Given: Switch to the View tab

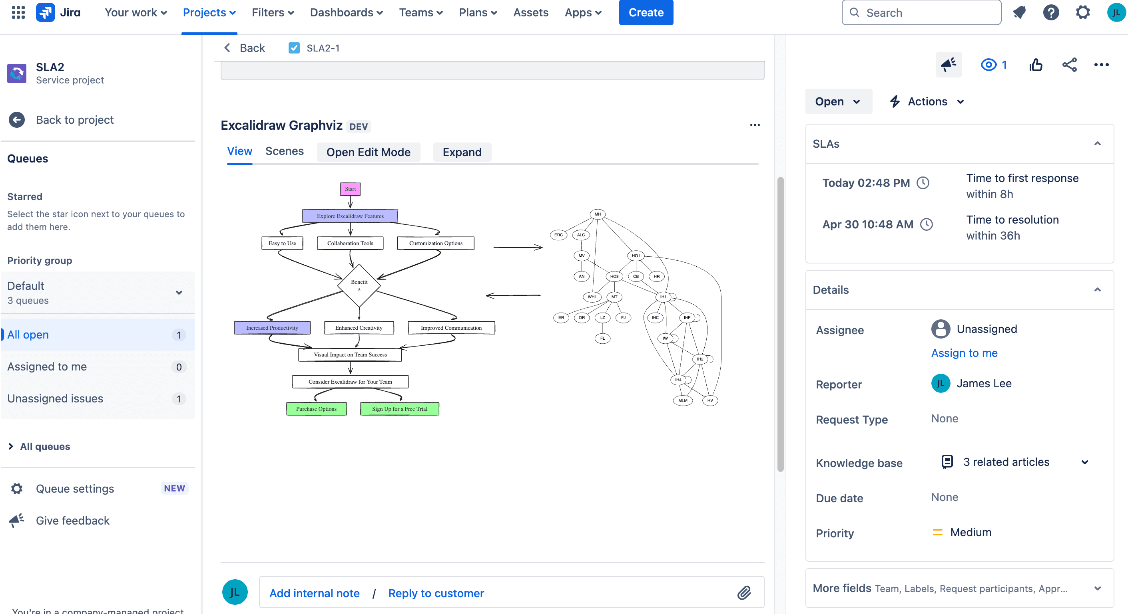Looking at the screenshot, I should click(239, 151).
